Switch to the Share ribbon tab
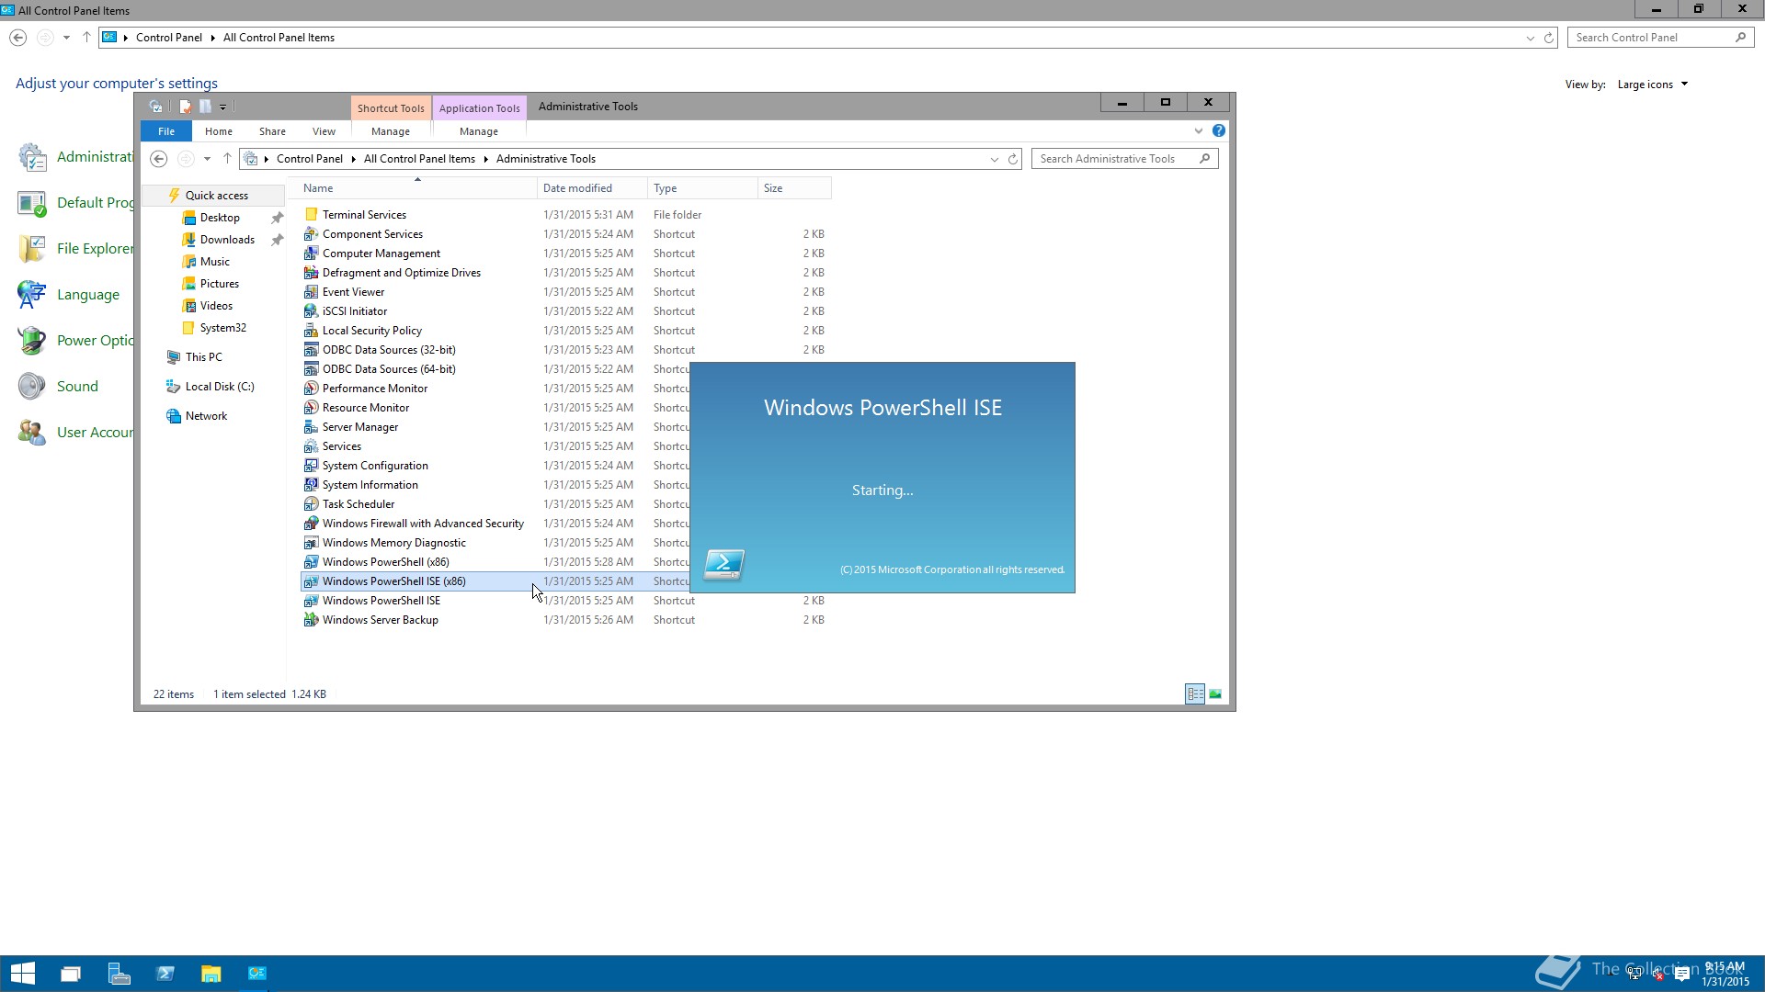This screenshot has width=1765, height=992. pyautogui.click(x=272, y=131)
